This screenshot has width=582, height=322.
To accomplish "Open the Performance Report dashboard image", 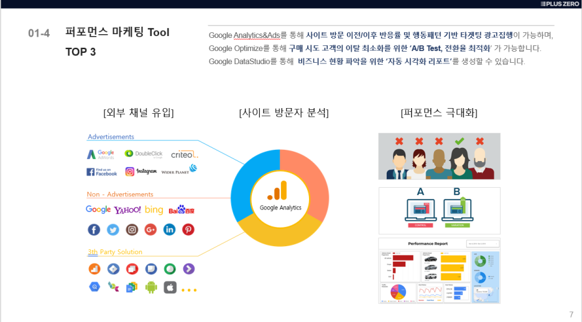I will coord(439,271).
